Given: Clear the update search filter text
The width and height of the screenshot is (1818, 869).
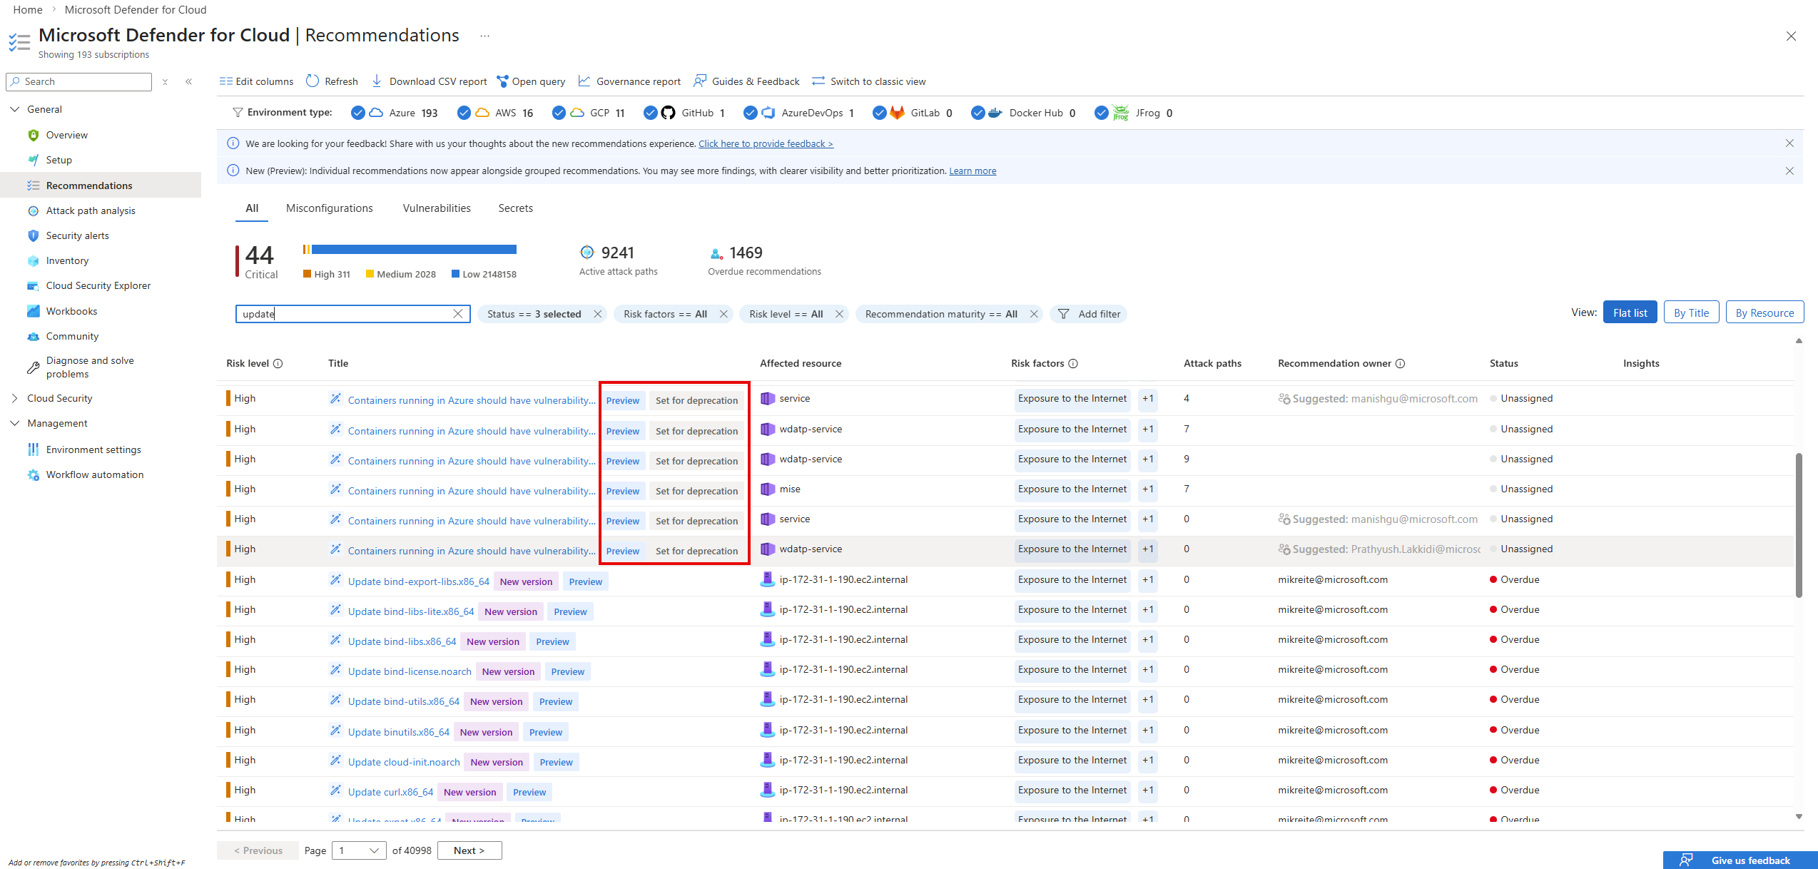Looking at the screenshot, I should point(458,314).
